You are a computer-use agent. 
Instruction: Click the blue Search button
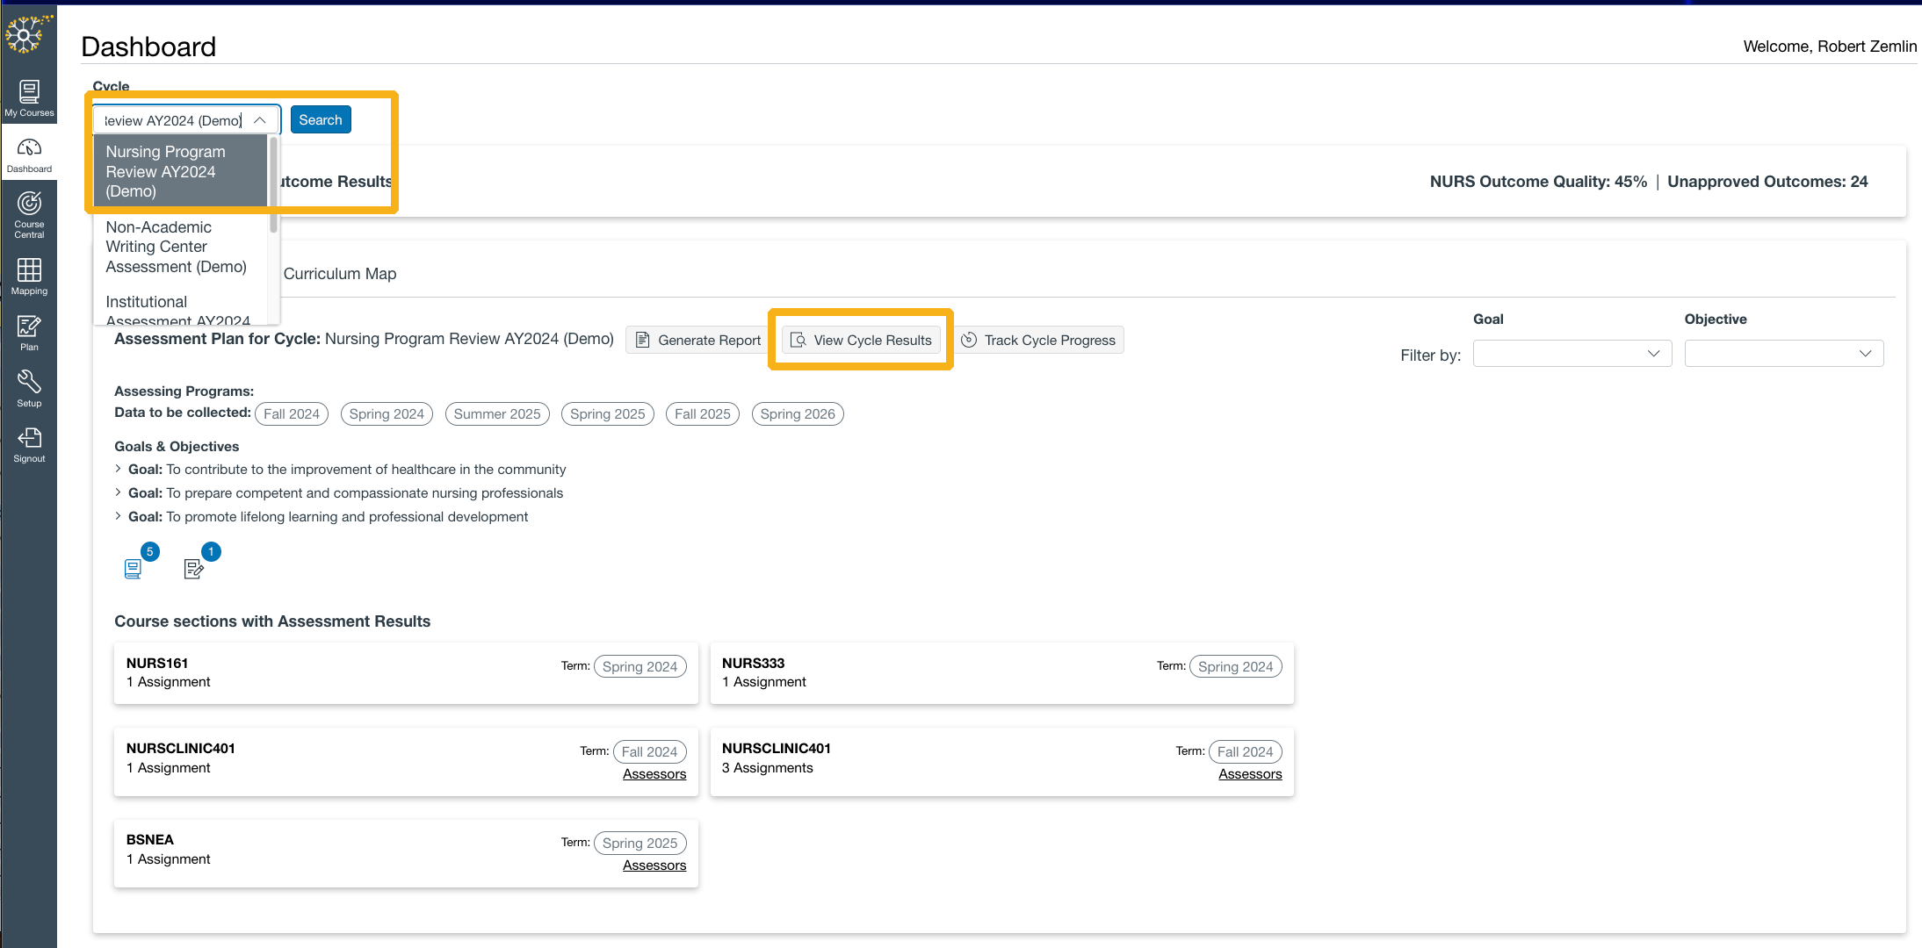321,119
